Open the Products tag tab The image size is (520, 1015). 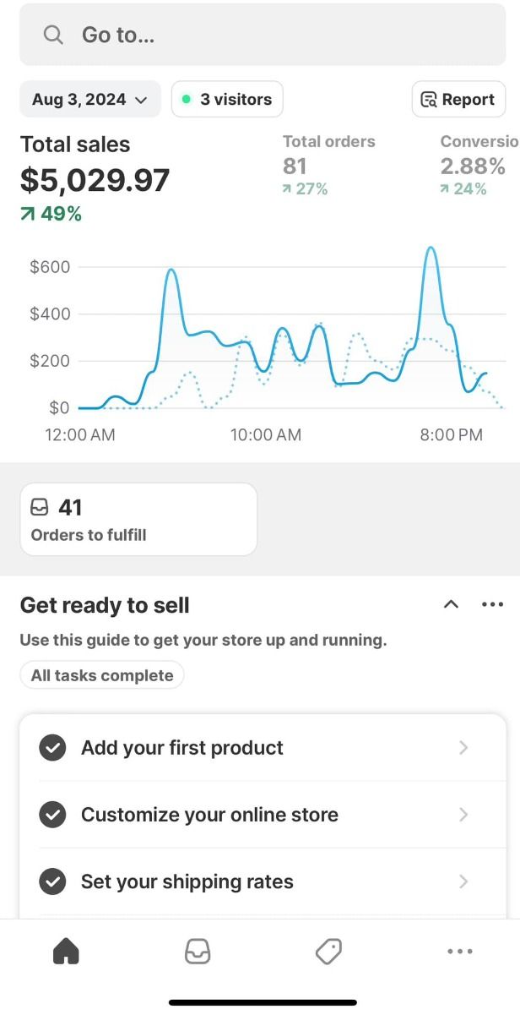point(328,952)
